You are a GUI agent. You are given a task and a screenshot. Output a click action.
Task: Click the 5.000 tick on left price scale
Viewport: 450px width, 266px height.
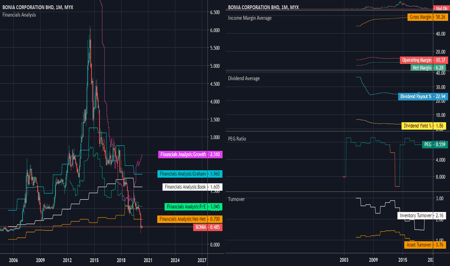click(215, 66)
